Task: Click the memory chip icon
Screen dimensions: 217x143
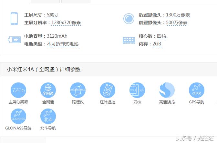Action: coord(129,40)
